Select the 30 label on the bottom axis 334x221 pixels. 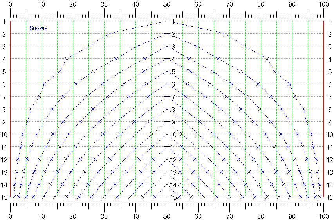(x=104, y=216)
